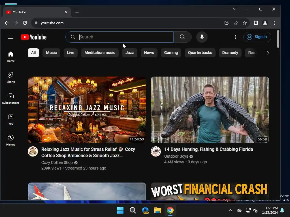Select the All filter chip
This screenshot has width=290, height=217.
(x=33, y=53)
